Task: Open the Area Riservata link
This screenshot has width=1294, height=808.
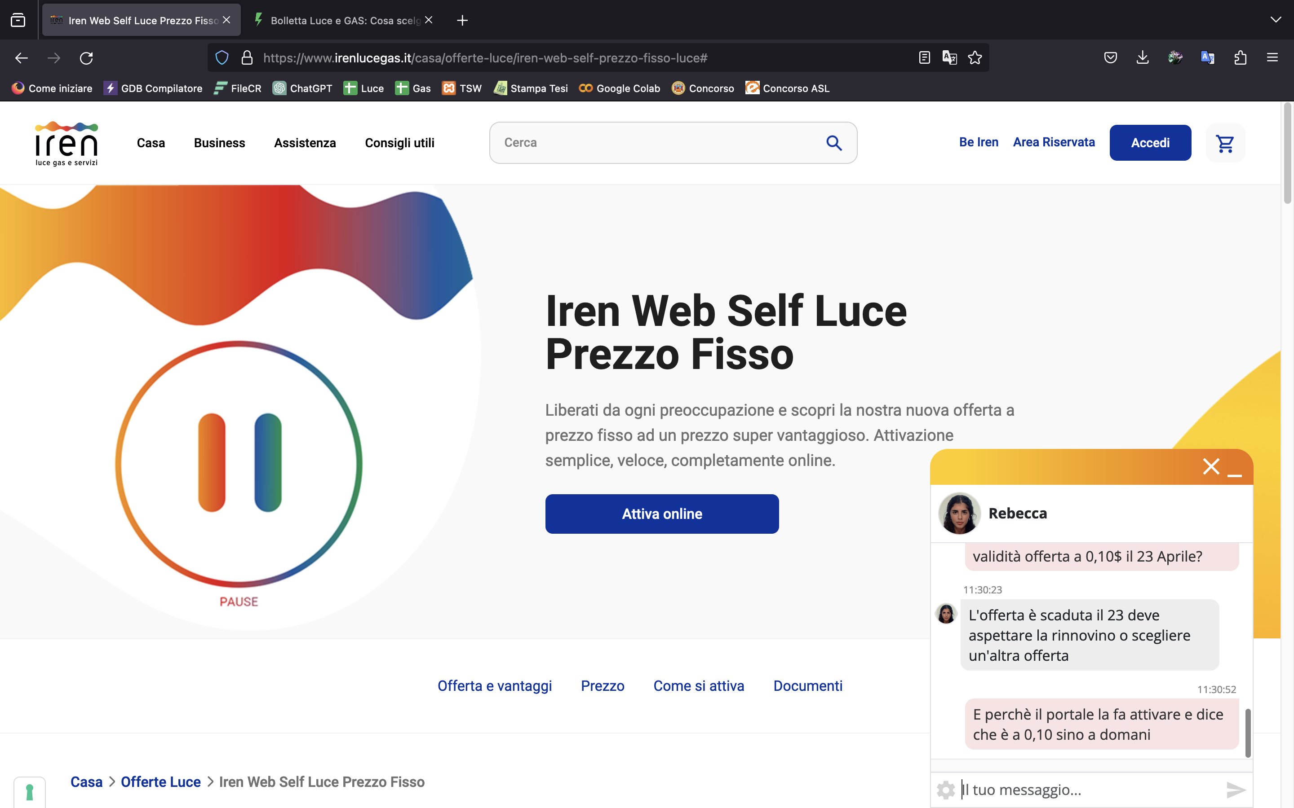Action: coord(1054,142)
